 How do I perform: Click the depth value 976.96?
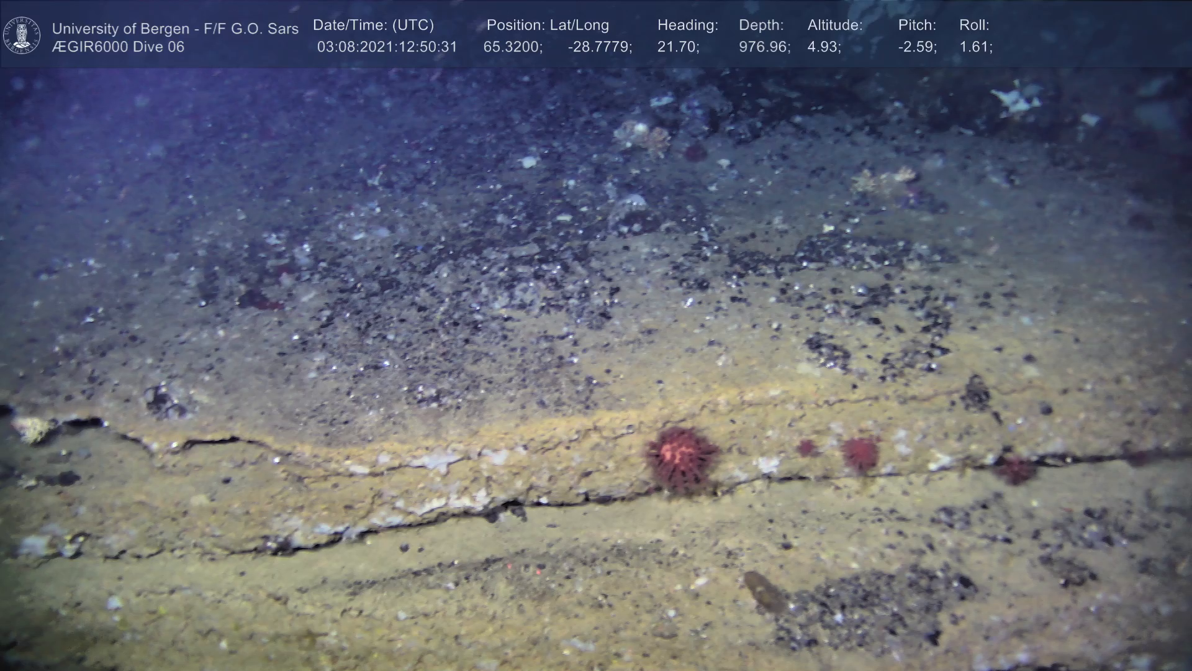coord(764,47)
